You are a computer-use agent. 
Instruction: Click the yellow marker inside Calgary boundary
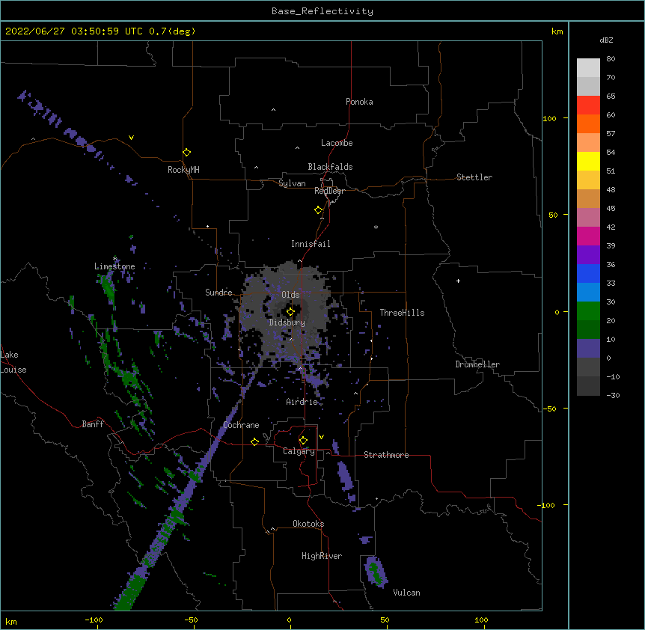point(303,441)
